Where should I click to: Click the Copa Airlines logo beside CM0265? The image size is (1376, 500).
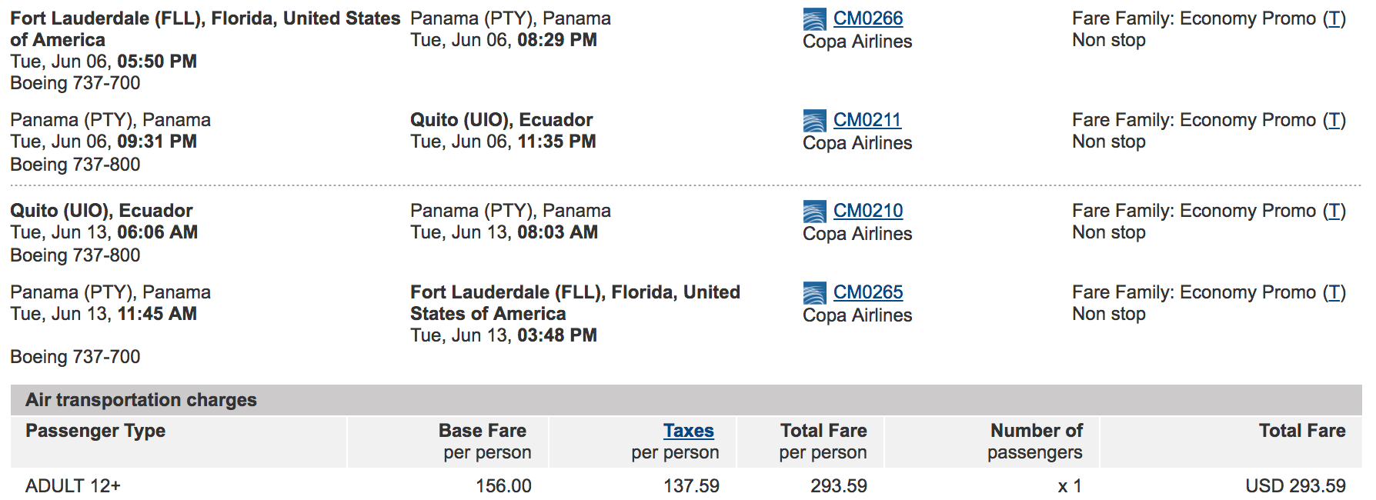[814, 293]
